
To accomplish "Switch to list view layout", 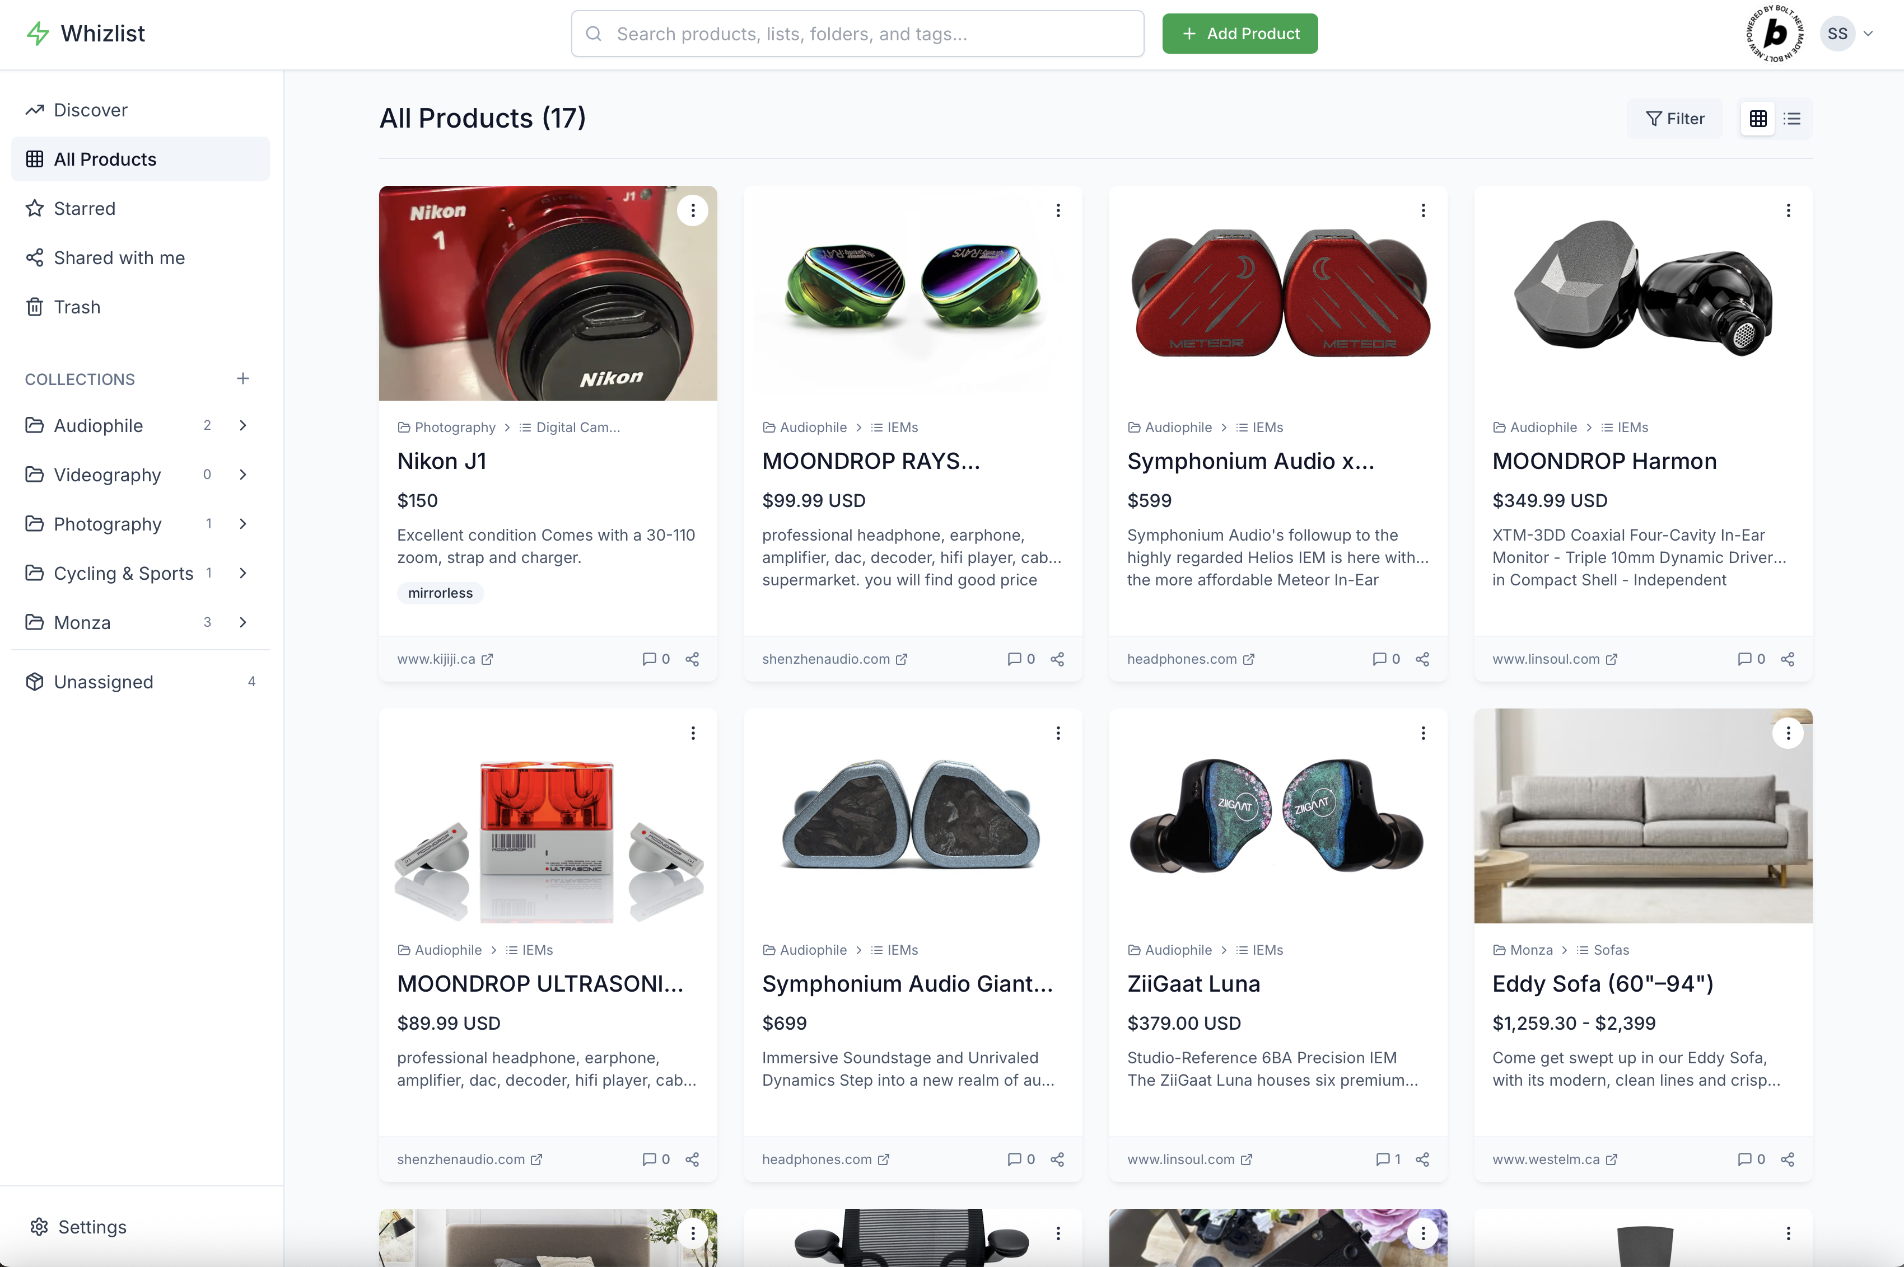I will (1791, 119).
